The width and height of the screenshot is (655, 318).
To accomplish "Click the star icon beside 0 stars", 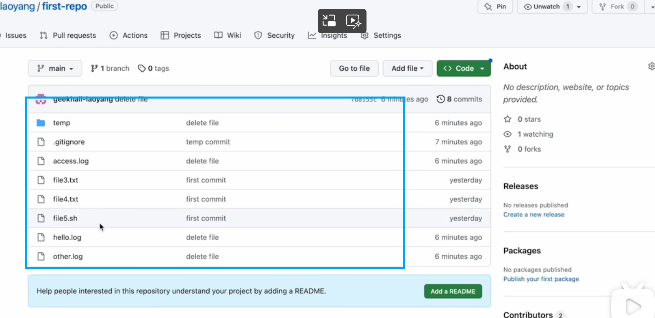I will [508, 119].
